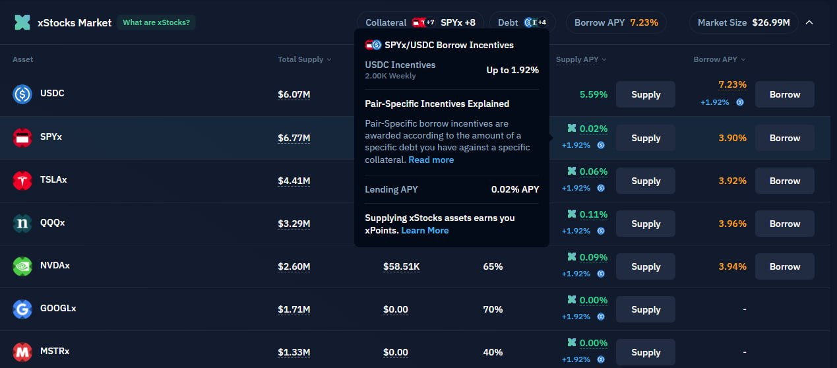837x368 pixels.
Task: Click the xStocks Market logo icon
Action: click(x=22, y=22)
